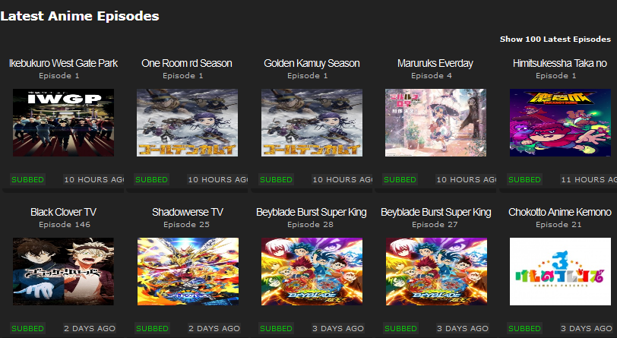Viewport: 617px width, 338px height.
Task: Click the Golden Kamuy Season poster image
Action: pos(312,123)
